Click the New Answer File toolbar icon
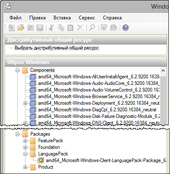The height and width of the screenshot is (174, 170). 11,28
